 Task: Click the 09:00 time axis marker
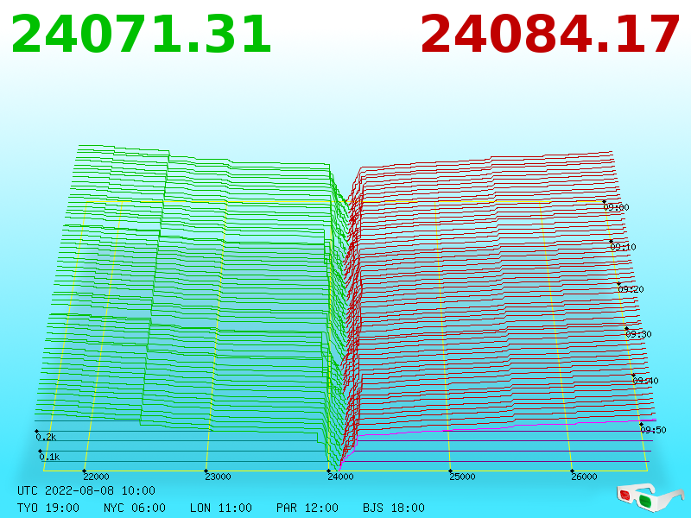(x=616, y=207)
